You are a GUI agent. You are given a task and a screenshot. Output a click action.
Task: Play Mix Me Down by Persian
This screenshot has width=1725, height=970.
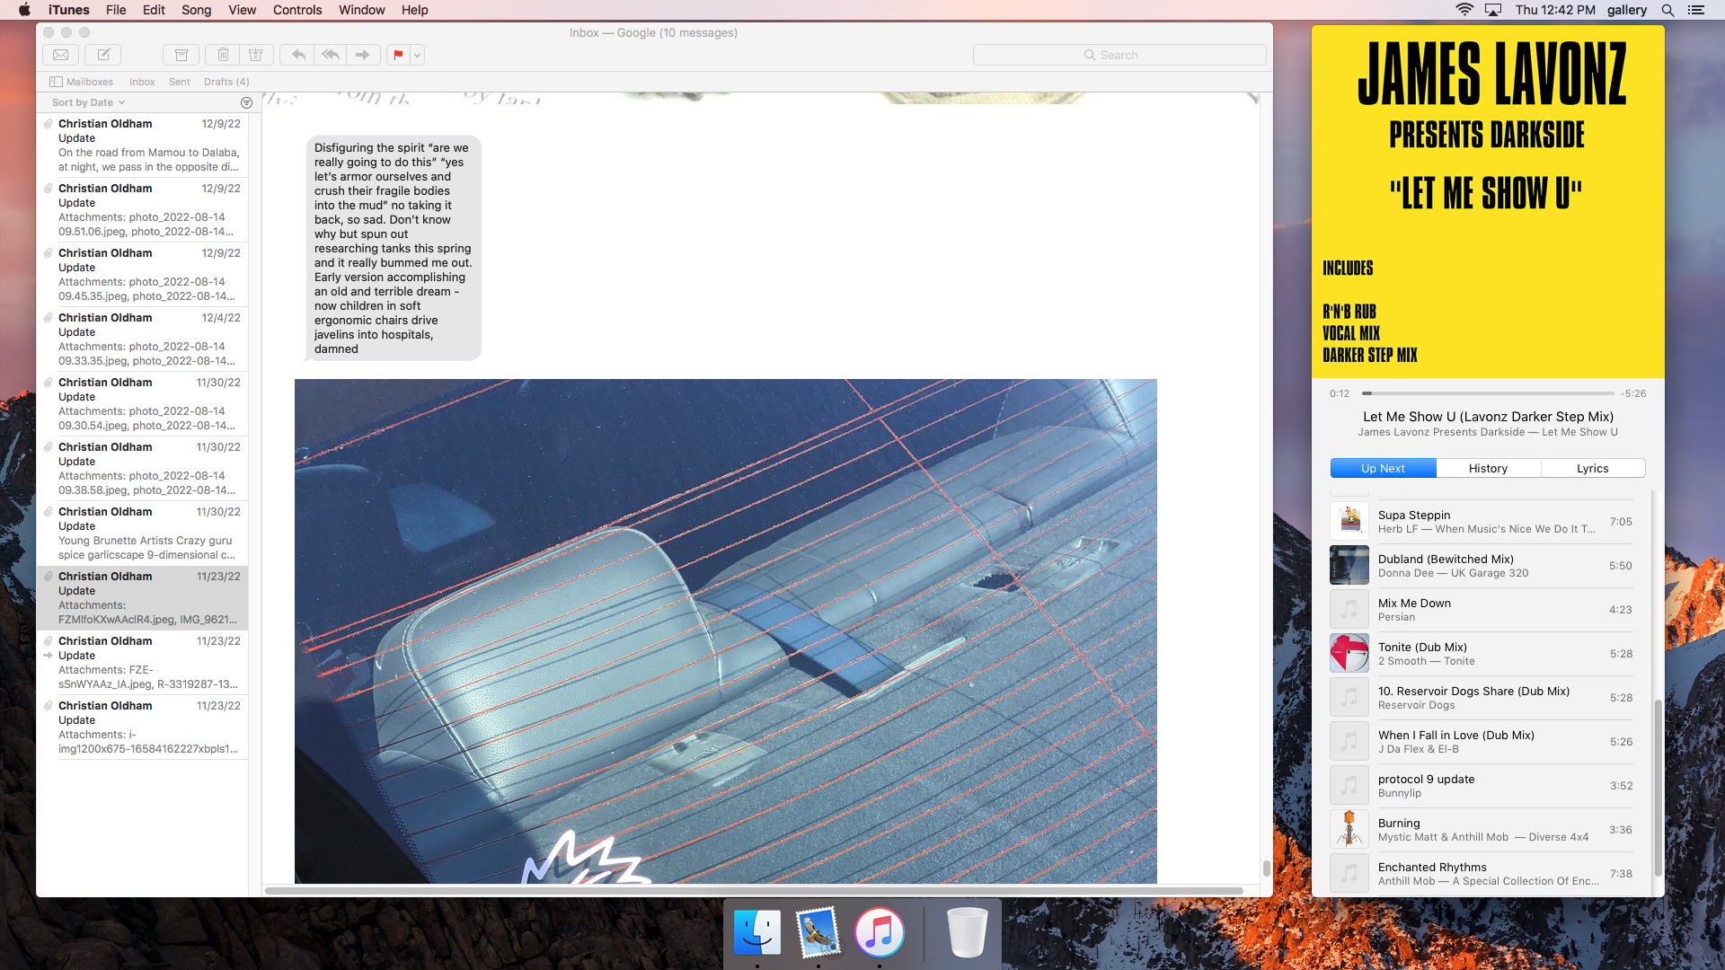click(1482, 610)
